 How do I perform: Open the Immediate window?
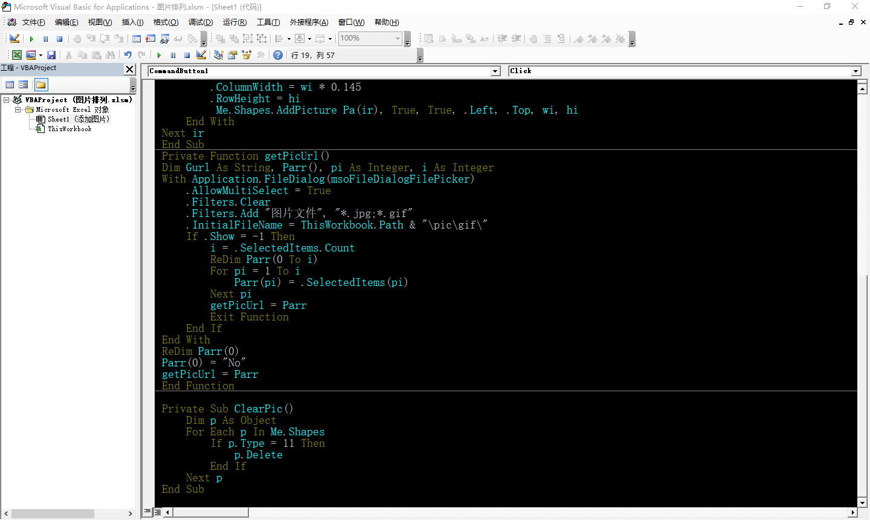(150, 38)
